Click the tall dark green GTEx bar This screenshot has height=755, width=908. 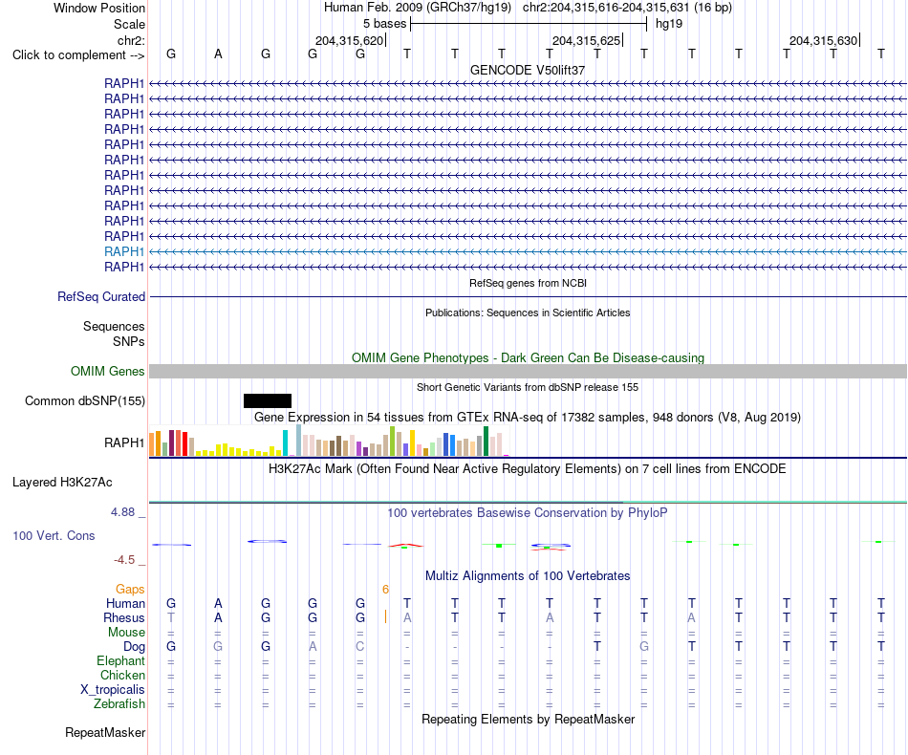click(486, 442)
